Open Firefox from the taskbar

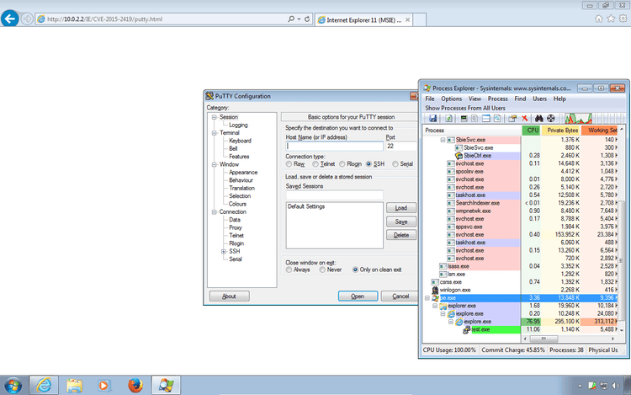135,384
